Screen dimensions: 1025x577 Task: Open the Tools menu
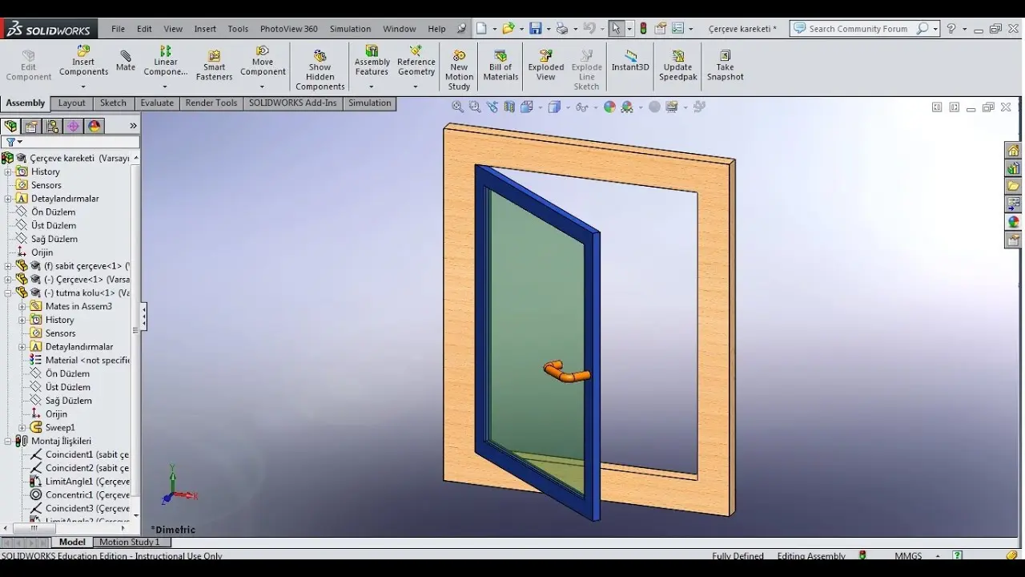coord(238,29)
